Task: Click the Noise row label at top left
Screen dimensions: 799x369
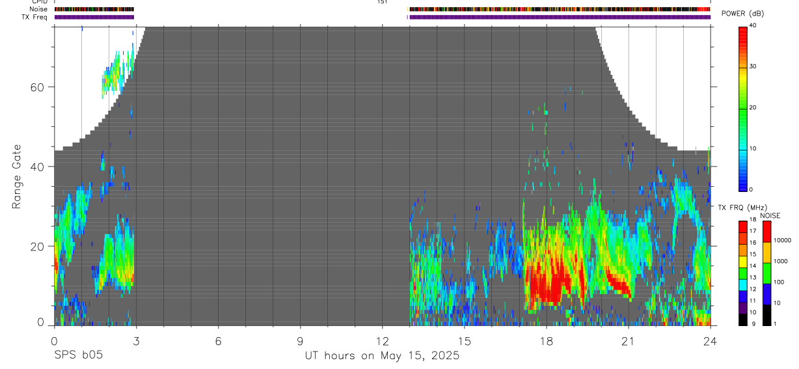Action: [x=38, y=10]
